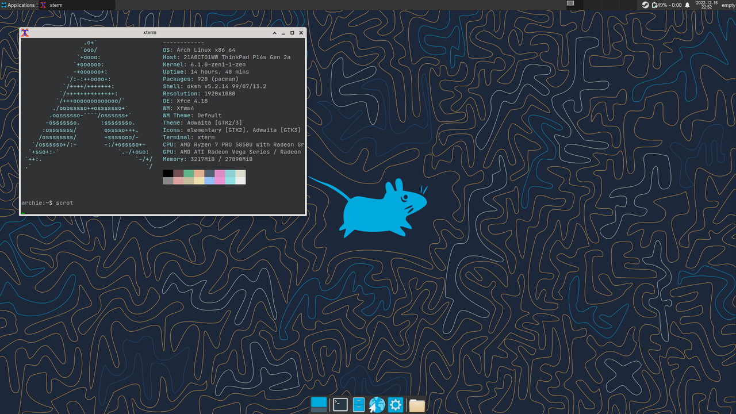Click the 'Uptime: 14 hours, 40 mins' line

206,72
